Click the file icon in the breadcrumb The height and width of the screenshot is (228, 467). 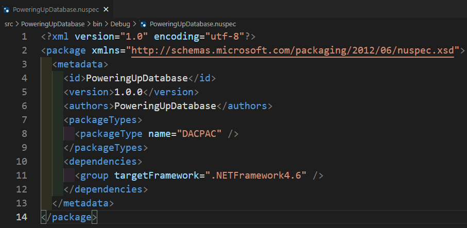143,24
